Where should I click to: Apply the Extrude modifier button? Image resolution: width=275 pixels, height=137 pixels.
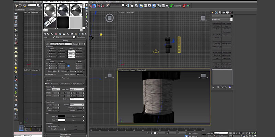pos(217,26)
